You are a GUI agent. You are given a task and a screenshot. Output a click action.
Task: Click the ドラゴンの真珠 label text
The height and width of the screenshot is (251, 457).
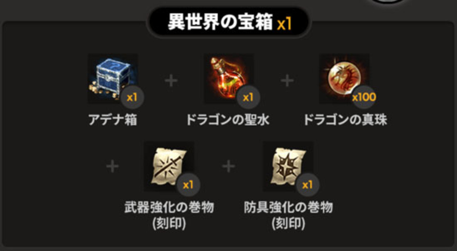[x=345, y=120]
